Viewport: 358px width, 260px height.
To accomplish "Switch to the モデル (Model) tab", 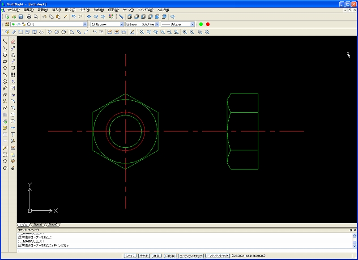I will click(x=24, y=225).
